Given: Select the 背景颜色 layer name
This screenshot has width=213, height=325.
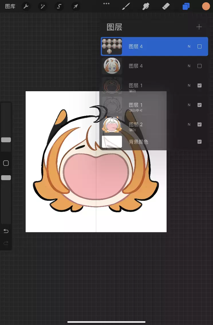Looking at the screenshot, I should (x=138, y=142).
